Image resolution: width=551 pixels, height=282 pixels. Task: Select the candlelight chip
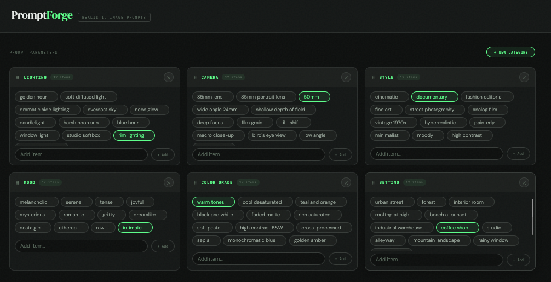[x=35, y=123]
